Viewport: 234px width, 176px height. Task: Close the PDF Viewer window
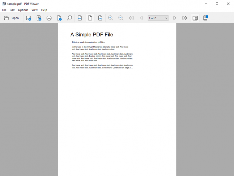click(x=228, y=4)
